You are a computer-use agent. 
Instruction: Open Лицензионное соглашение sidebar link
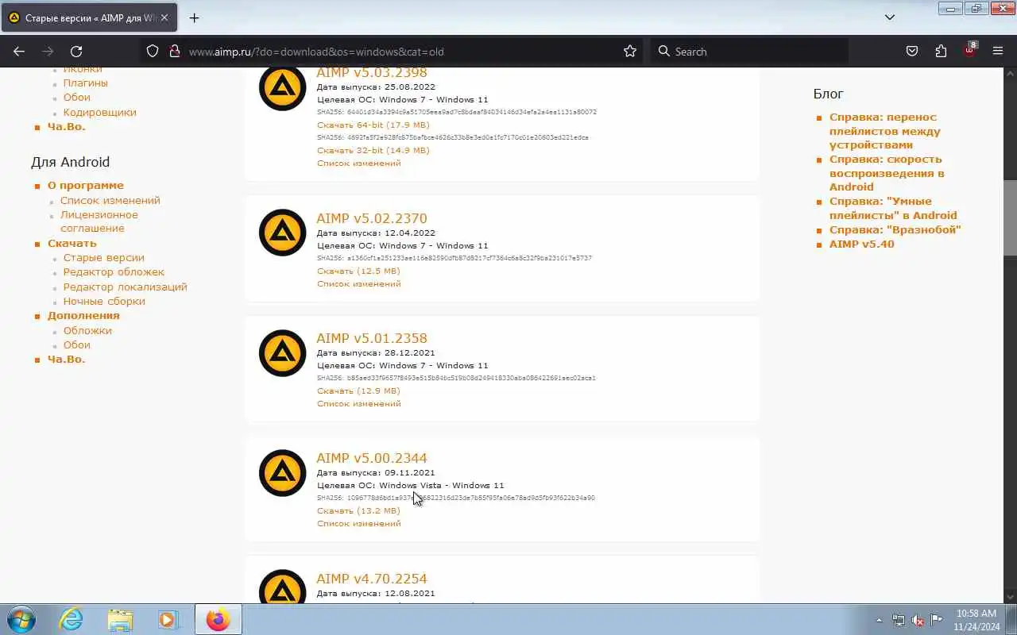[99, 221]
